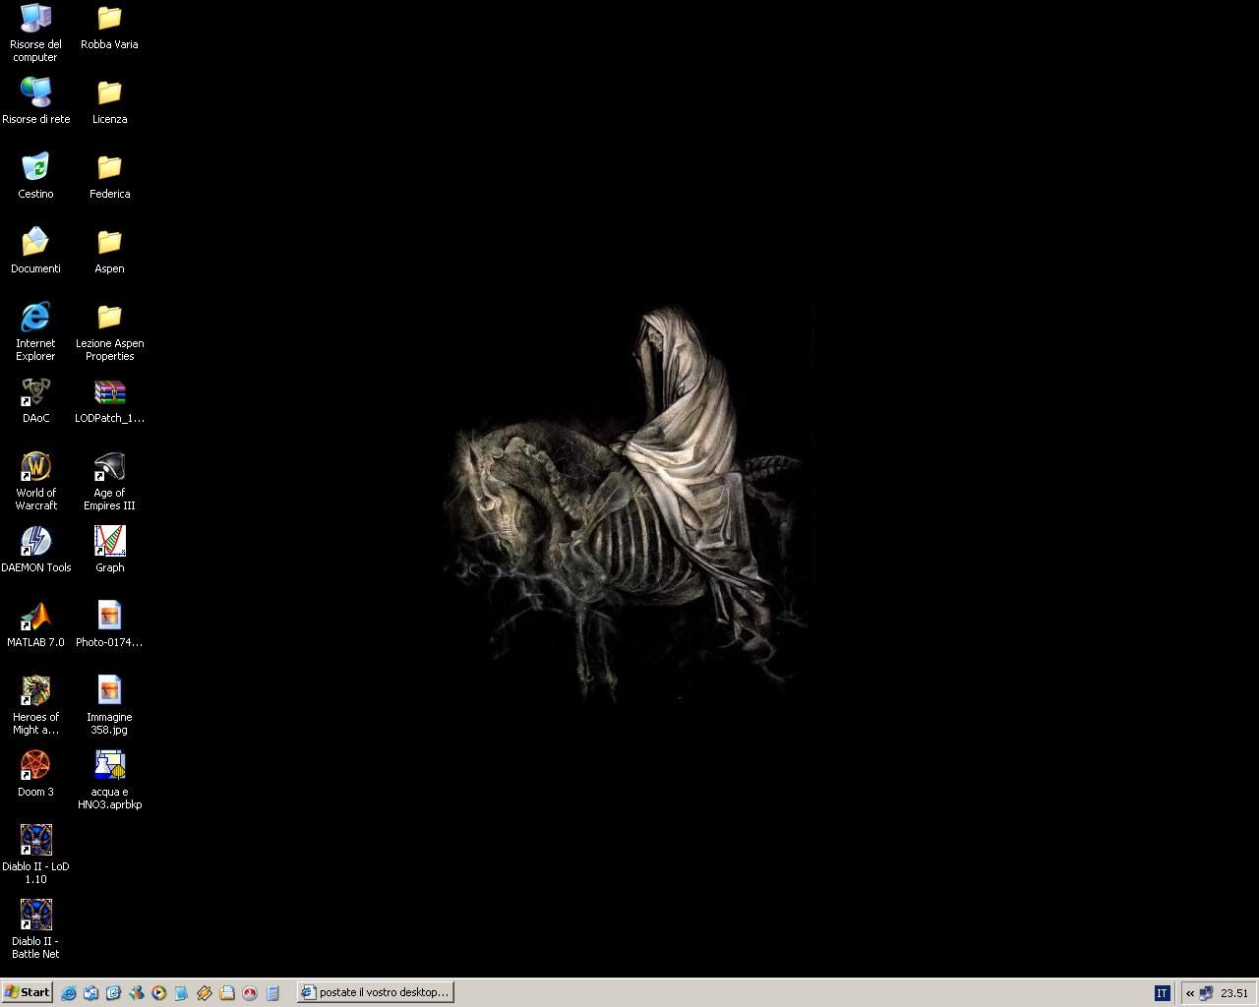
Task: Open the network connection tray icon
Action: coord(1206,993)
